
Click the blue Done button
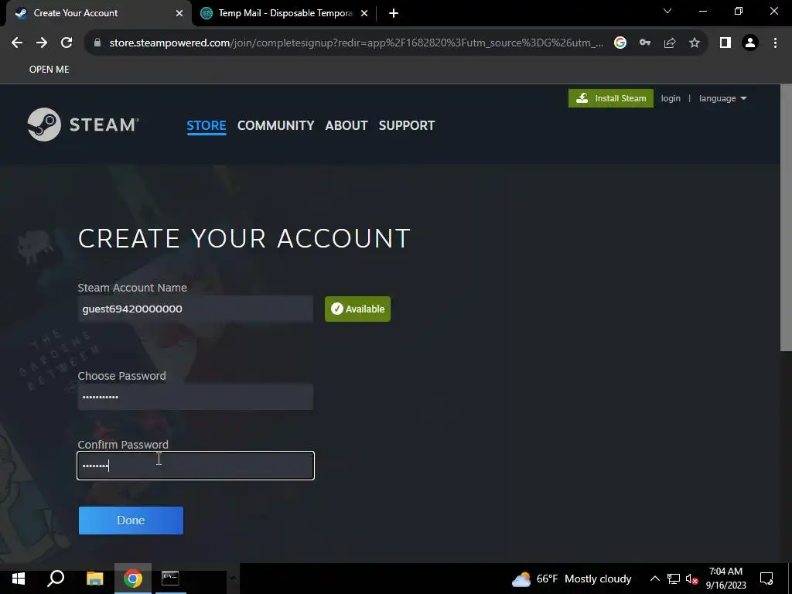coord(131,521)
